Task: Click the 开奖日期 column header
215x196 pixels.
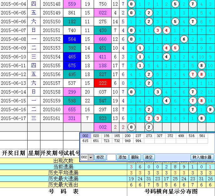Action: [x=13, y=153]
